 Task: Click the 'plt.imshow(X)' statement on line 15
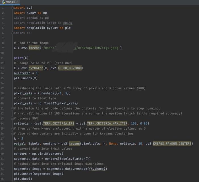click(26, 78)
